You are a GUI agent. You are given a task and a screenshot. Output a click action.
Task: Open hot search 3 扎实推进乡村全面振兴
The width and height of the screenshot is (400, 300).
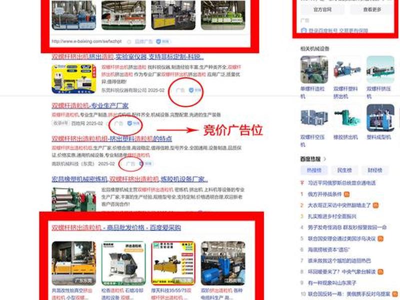(x=332, y=216)
